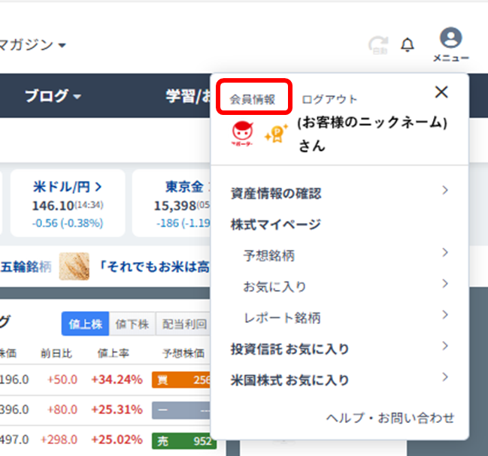The height and width of the screenshot is (456, 488).
Task: Click the gray neutral forecast badge
Action: pos(181,410)
